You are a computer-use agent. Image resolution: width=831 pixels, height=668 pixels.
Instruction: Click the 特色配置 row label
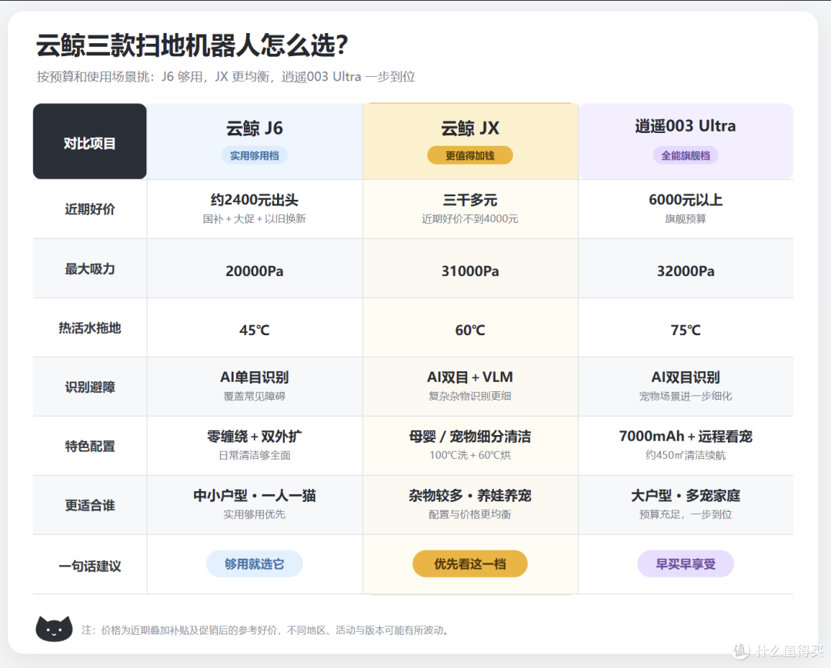pyautogui.click(x=89, y=446)
